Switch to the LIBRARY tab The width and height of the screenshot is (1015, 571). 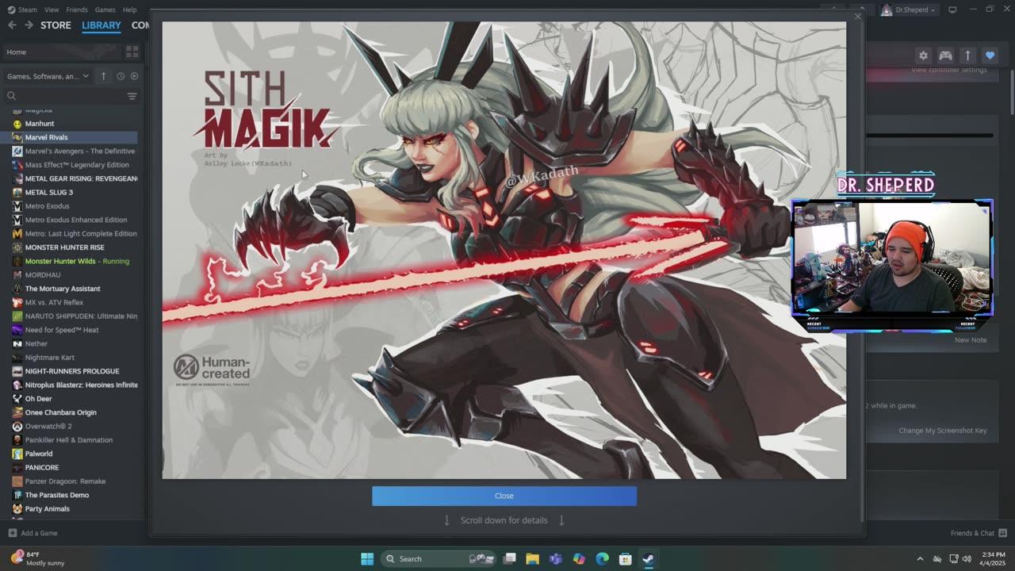click(x=101, y=25)
